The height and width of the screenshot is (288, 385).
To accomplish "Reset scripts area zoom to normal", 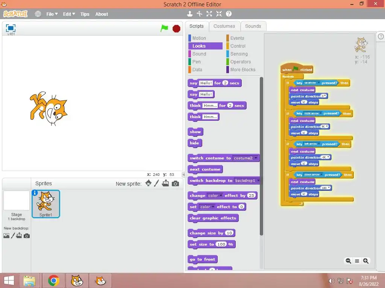I will click(357, 261).
